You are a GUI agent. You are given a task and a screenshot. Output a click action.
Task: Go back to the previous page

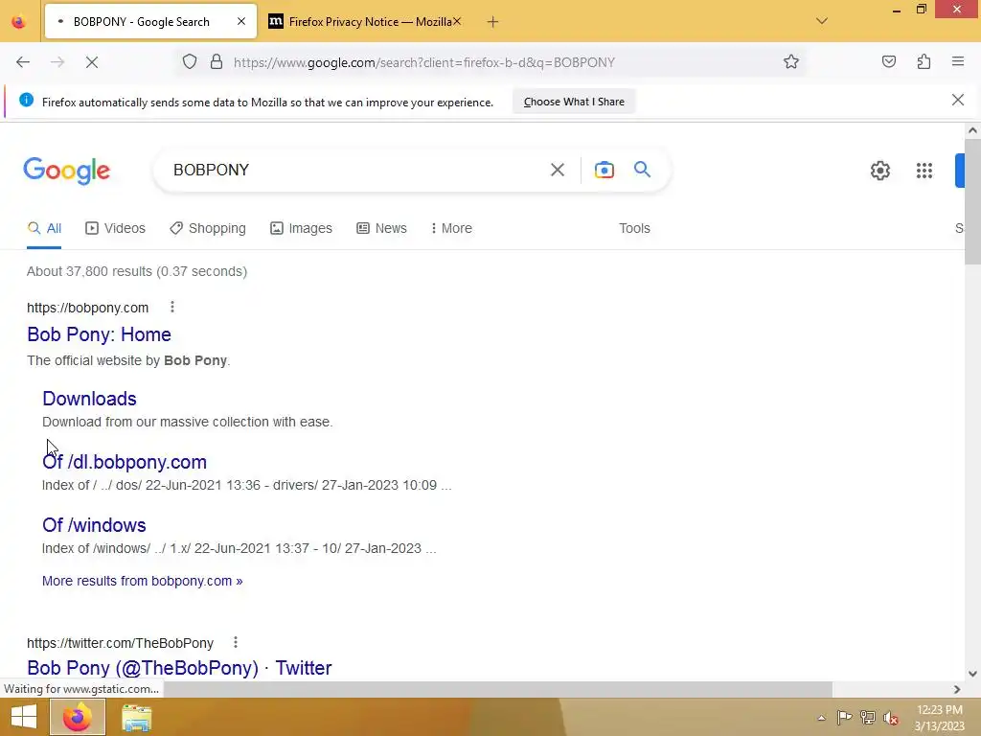[23, 62]
